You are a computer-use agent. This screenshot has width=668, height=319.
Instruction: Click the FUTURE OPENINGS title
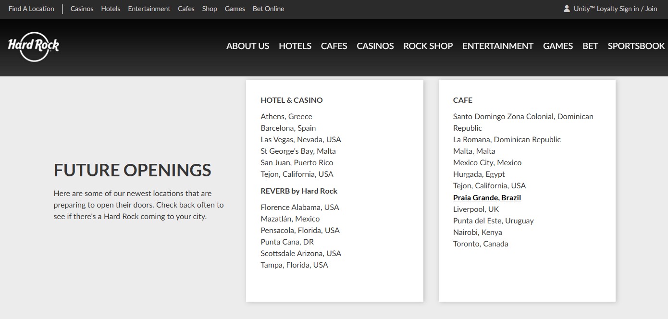133,170
